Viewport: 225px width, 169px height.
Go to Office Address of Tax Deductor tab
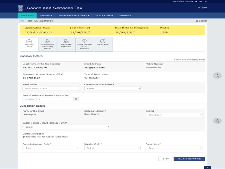point(84,44)
